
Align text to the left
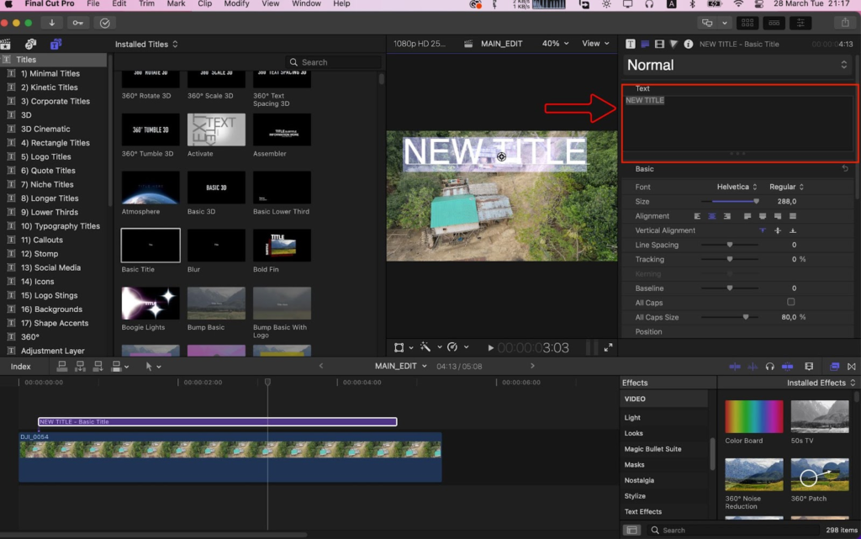coord(697,216)
